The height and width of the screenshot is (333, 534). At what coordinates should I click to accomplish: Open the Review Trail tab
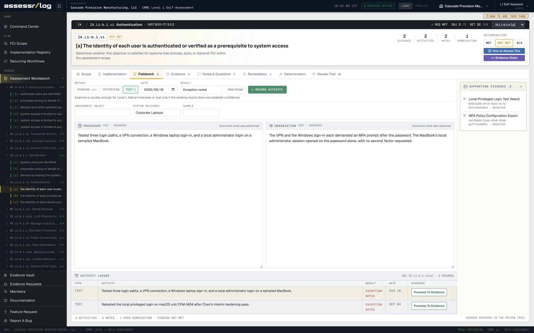point(327,74)
